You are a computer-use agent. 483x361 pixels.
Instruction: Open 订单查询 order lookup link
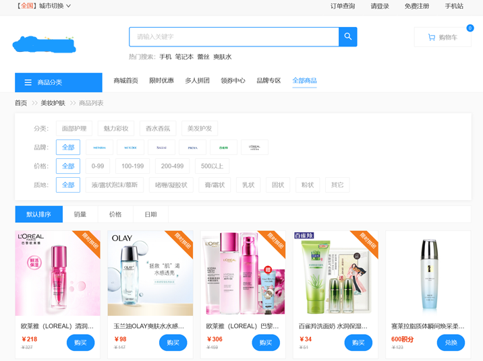click(343, 6)
